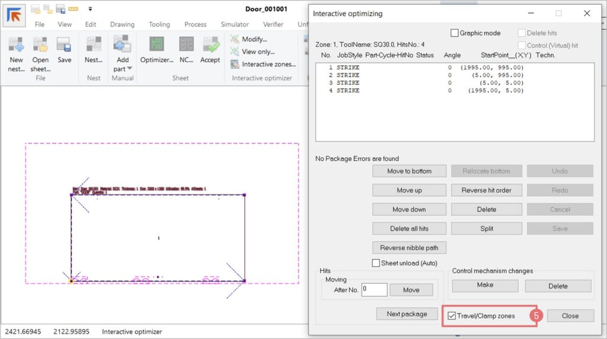Click the Next package button
The width and height of the screenshot is (607, 339).
click(407, 314)
